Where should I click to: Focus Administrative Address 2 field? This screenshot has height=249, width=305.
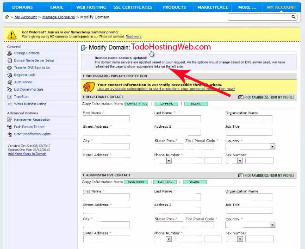178,211
